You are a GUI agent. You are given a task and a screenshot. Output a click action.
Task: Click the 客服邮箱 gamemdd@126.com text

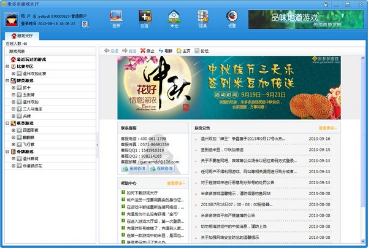point(150,162)
